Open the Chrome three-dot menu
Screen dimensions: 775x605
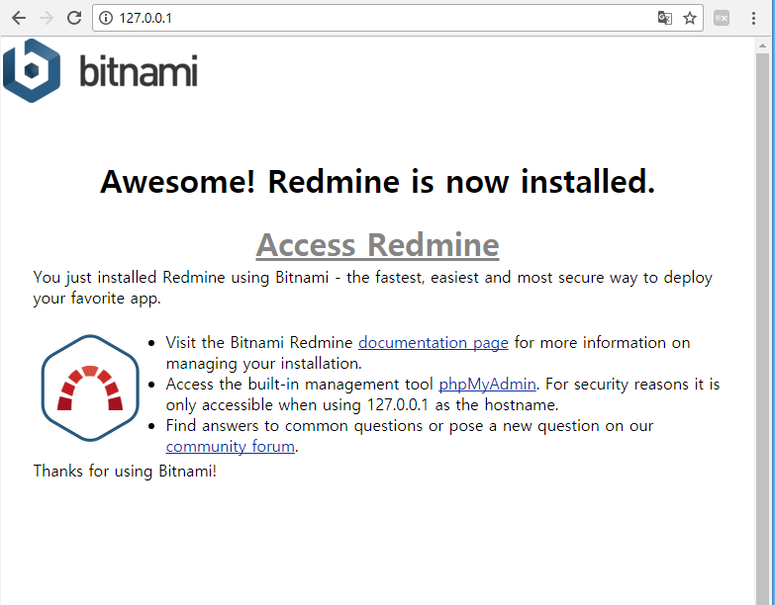tap(754, 18)
